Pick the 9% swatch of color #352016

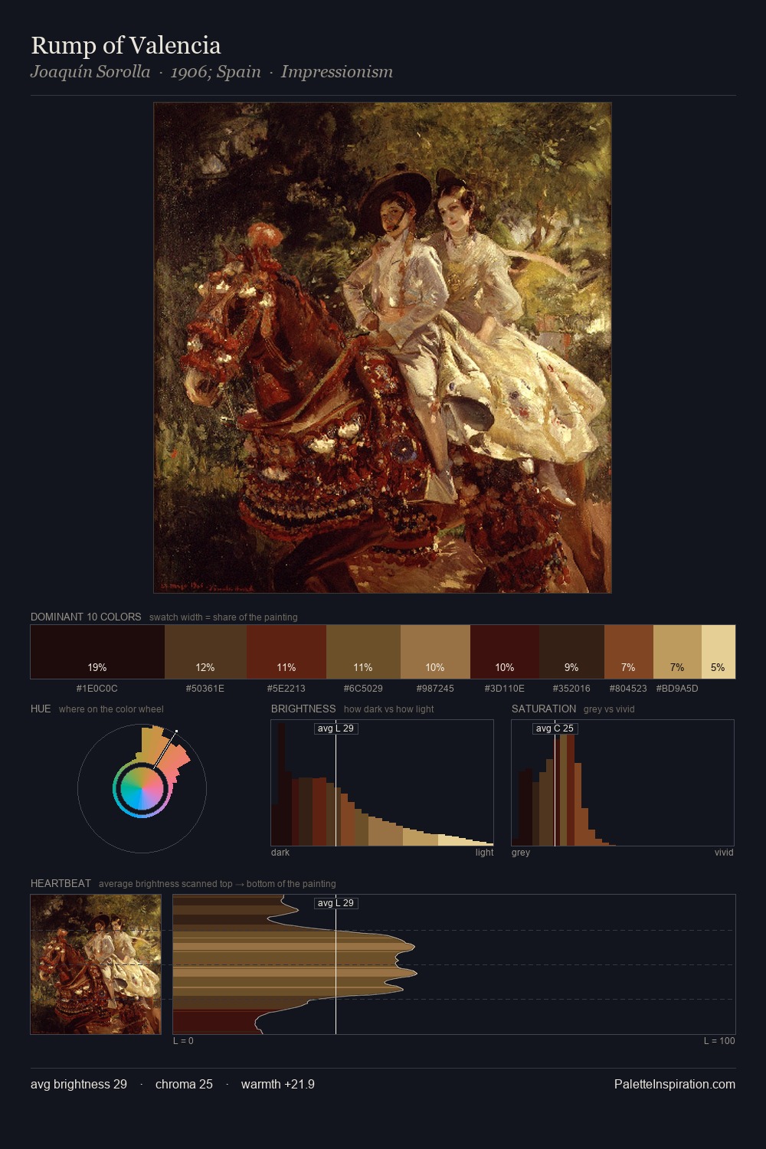click(x=571, y=652)
